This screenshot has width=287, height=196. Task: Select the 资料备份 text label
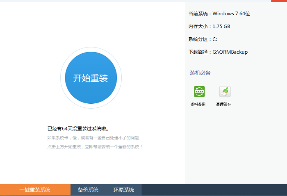(x=198, y=105)
